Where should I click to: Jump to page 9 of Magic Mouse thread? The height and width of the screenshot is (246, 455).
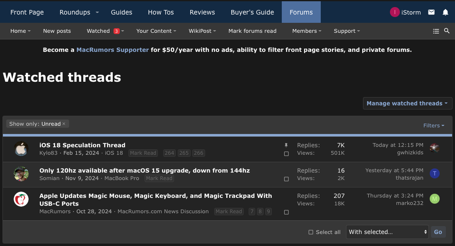269,212
